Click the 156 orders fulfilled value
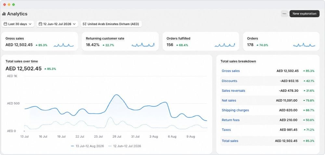This screenshot has width=325, height=155. (170, 45)
